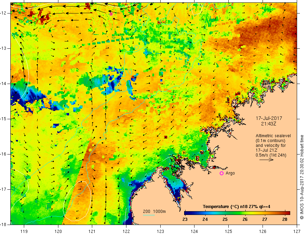Click the Temperature (°C) n18 title
The image size is (304, 235).
click(237, 207)
